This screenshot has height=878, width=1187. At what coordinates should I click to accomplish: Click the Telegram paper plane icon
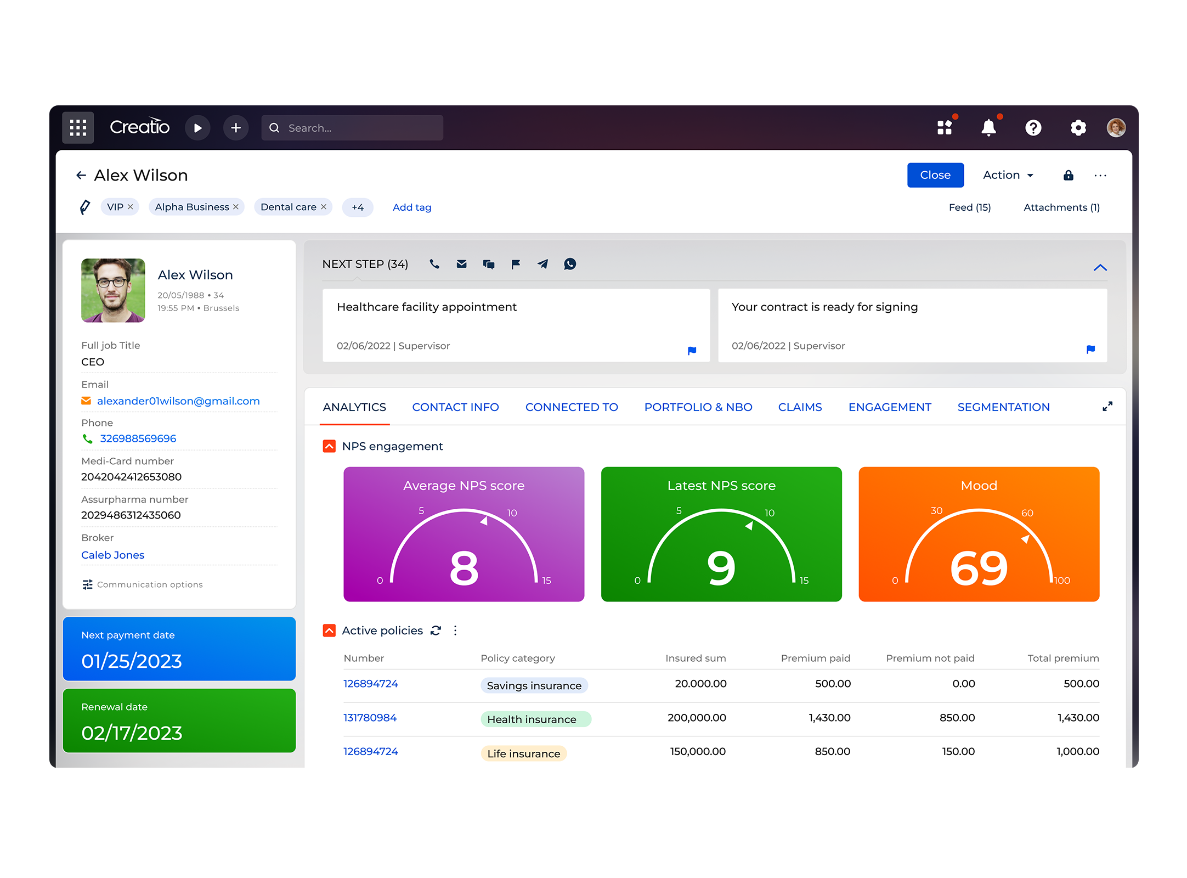click(x=542, y=264)
